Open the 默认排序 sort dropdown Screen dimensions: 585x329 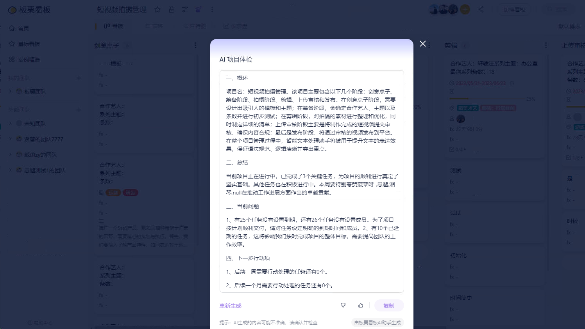pyautogui.click(x=569, y=27)
